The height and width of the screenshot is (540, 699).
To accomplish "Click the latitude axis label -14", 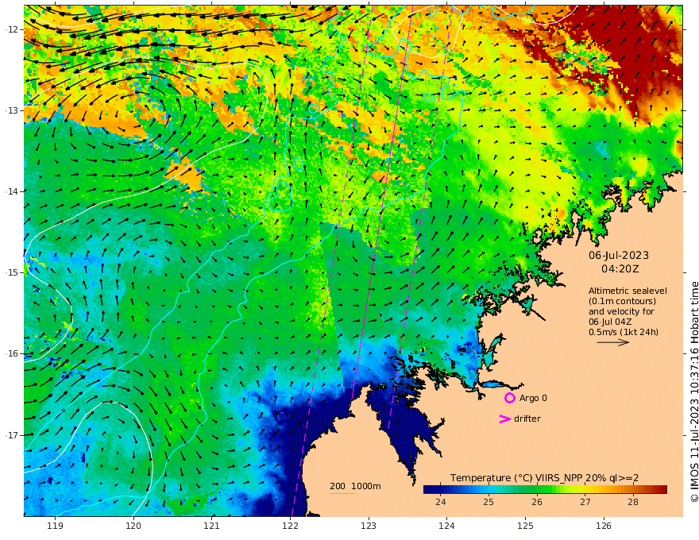I will point(12,191).
